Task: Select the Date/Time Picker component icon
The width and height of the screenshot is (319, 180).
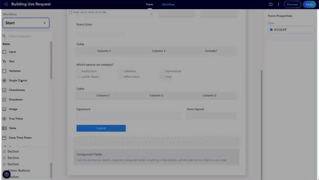Action: coord(4,137)
